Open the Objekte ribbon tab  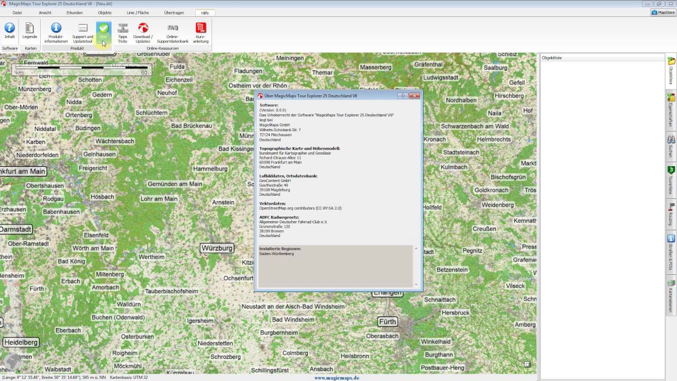(105, 12)
